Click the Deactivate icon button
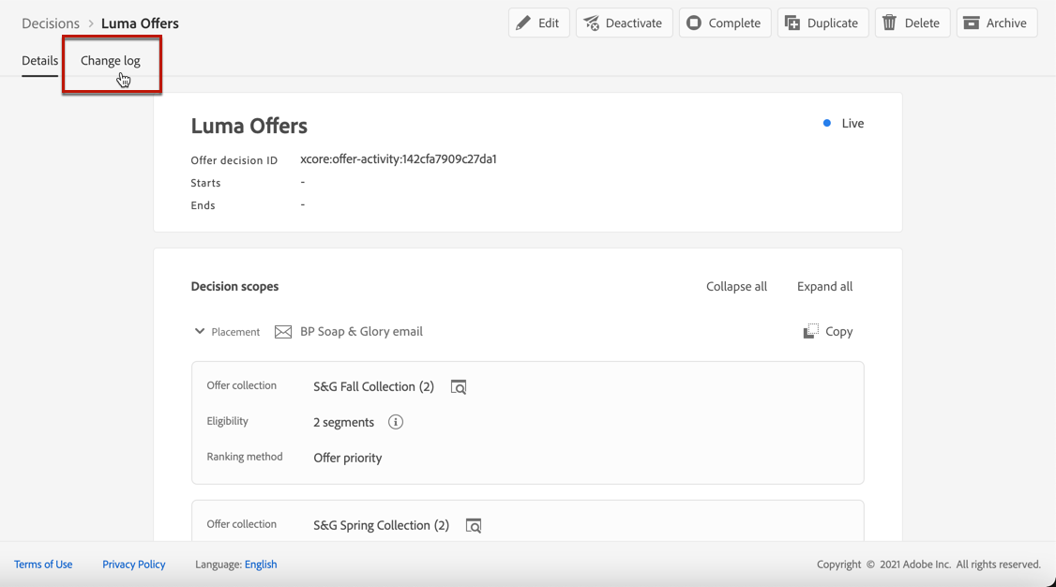1056x587 pixels. (x=592, y=23)
